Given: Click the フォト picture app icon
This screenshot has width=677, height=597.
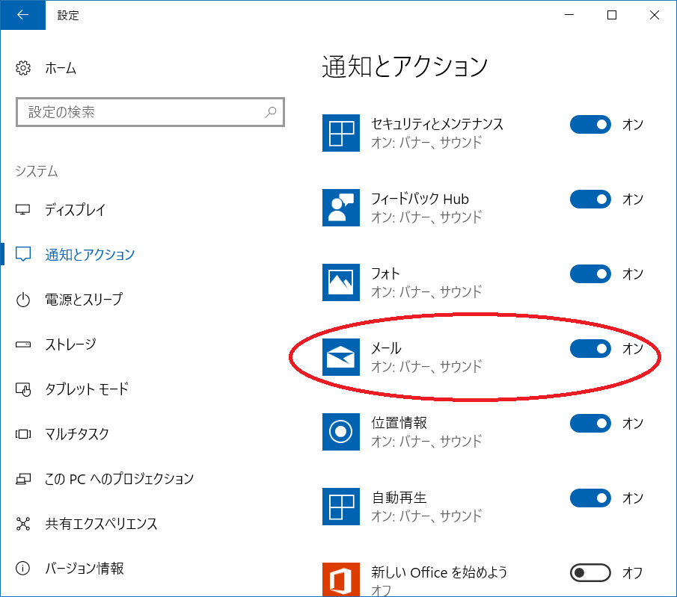Looking at the screenshot, I should pos(340,282).
